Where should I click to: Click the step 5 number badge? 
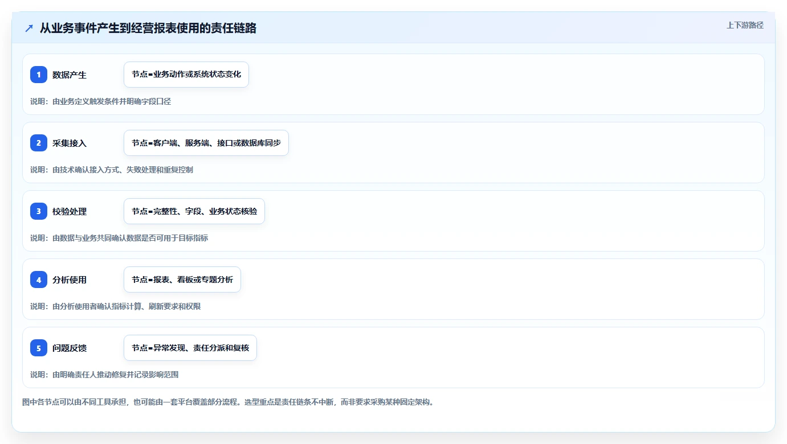[x=39, y=348]
